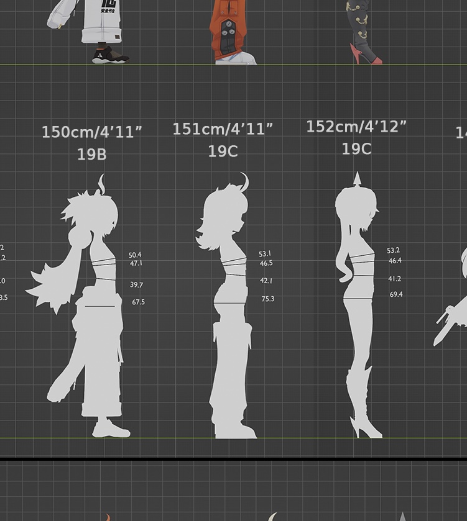Select the 151cm/4'11" height label
Viewport: 467px width, 521px height.
coord(223,129)
